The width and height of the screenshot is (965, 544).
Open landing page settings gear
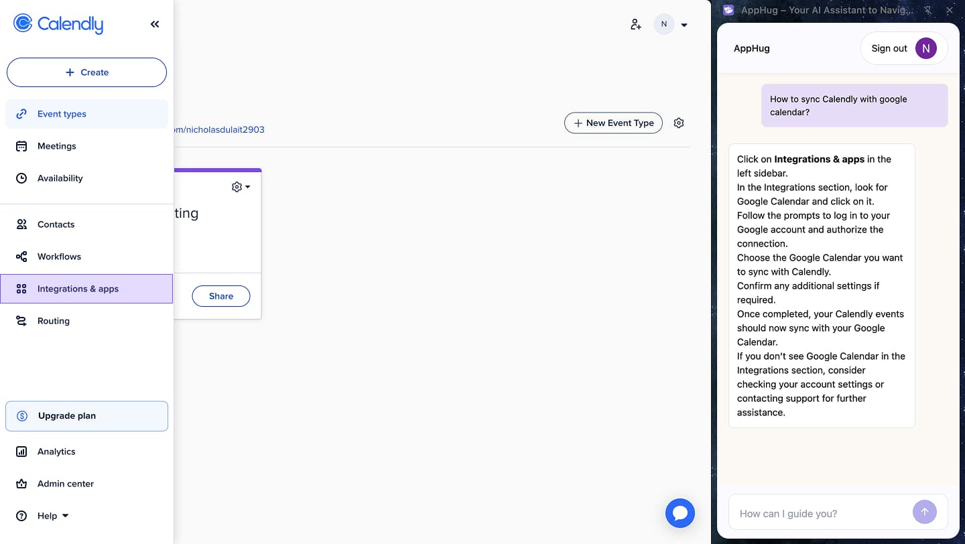click(x=679, y=123)
